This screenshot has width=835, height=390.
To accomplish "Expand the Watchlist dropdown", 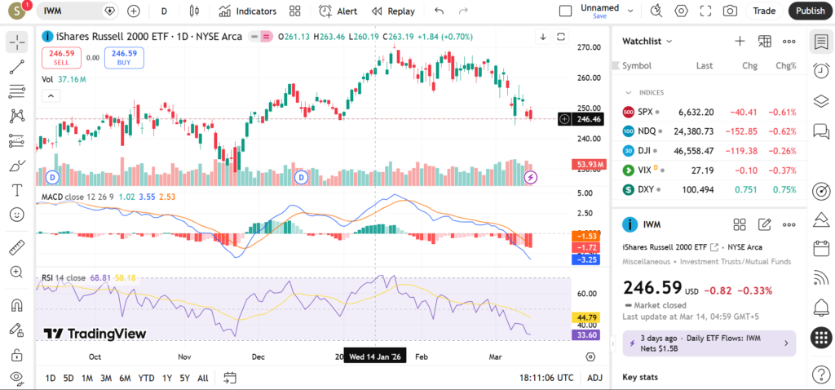I will [647, 41].
